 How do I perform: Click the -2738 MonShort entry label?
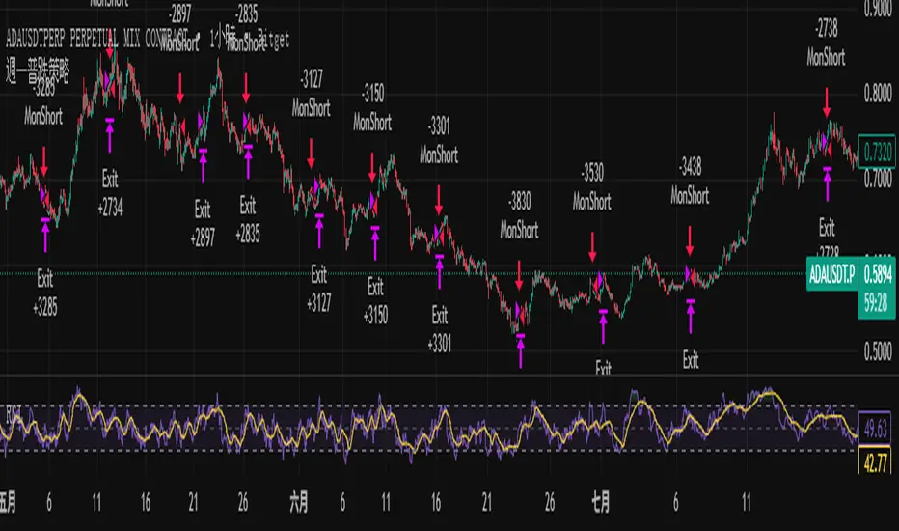coord(827,42)
